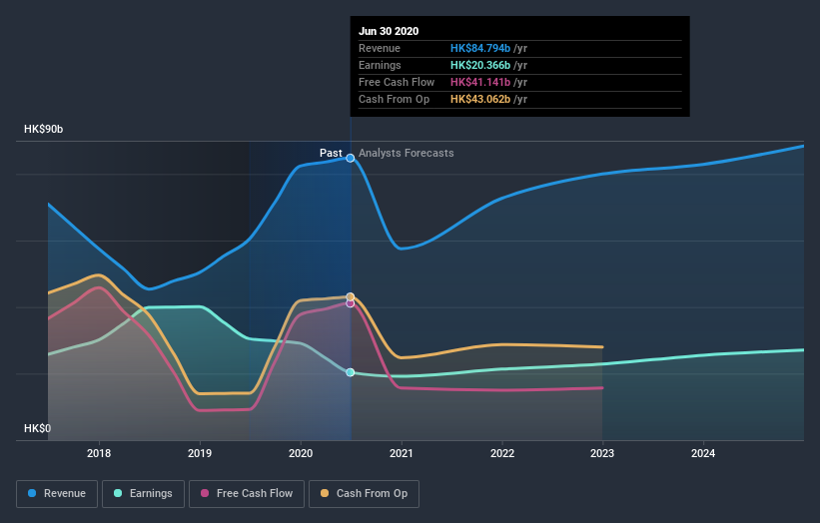Click the Analysts Forecasts label
820x523 pixels.
(x=407, y=153)
